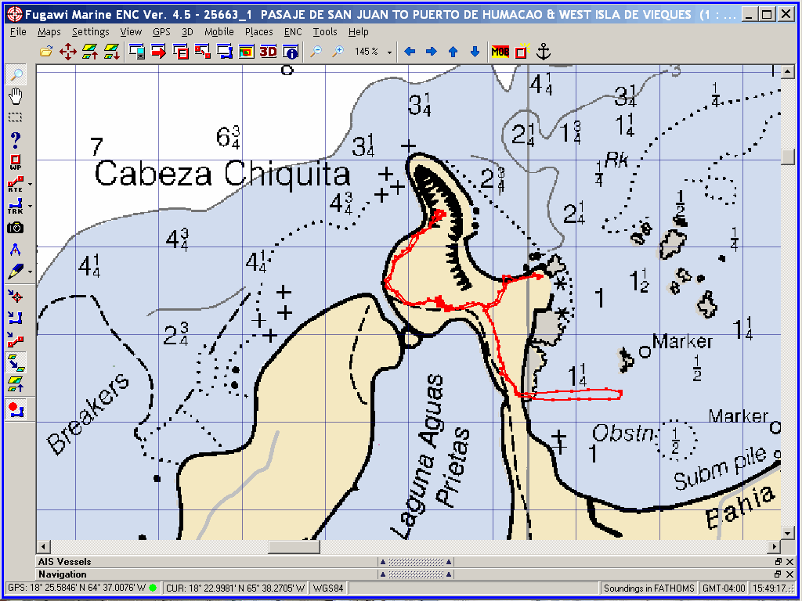
Task: Select the dividers measuring tool
Action: (x=16, y=250)
